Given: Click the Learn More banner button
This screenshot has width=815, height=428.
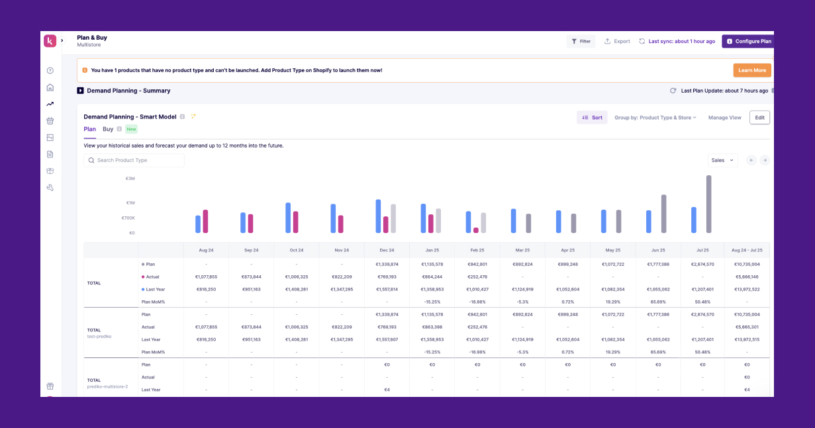Looking at the screenshot, I should [x=751, y=70].
